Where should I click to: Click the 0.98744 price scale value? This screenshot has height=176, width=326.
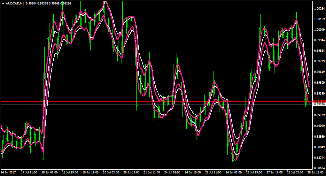320,158
